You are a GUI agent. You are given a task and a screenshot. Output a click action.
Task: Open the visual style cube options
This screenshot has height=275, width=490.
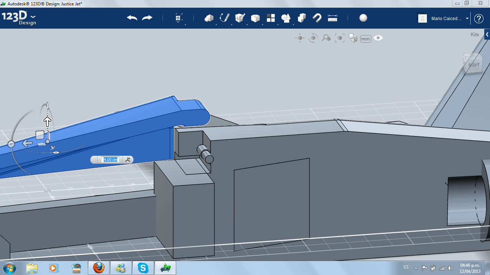pyautogui.click(x=353, y=38)
